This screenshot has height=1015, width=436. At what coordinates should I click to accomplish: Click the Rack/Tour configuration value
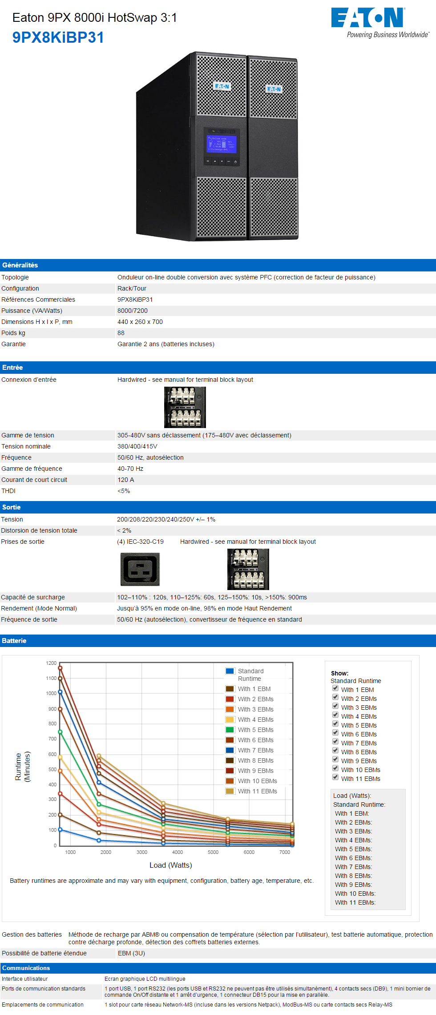(x=132, y=288)
